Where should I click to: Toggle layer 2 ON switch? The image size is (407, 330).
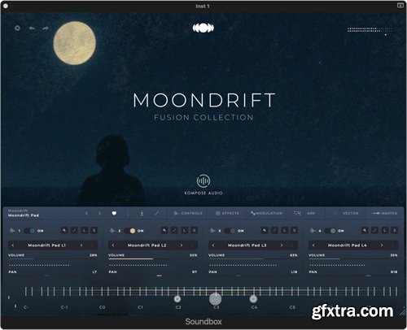click(x=129, y=231)
